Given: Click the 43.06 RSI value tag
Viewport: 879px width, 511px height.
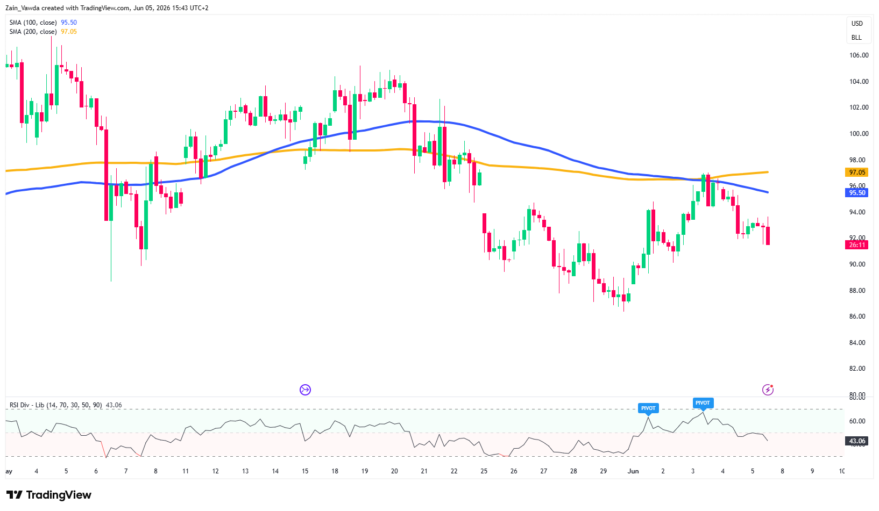Looking at the screenshot, I should click(x=857, y=441).
